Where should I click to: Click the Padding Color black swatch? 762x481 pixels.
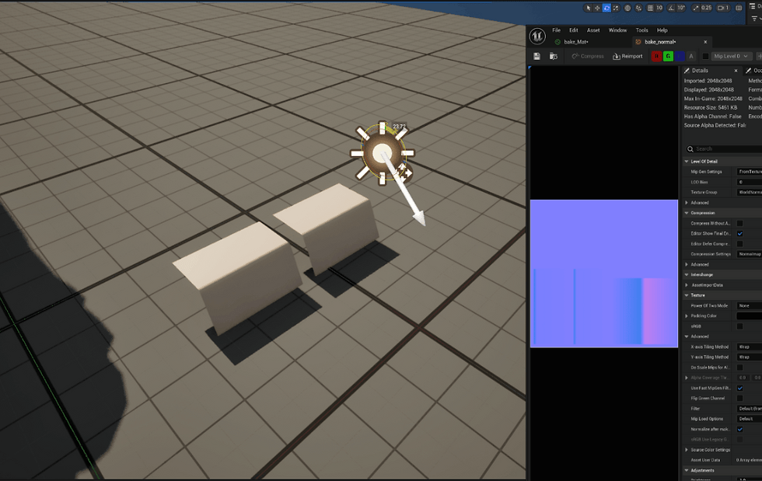749,315
